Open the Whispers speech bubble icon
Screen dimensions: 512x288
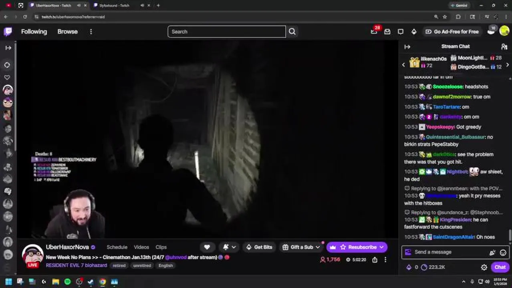click(x=401, y=32)
